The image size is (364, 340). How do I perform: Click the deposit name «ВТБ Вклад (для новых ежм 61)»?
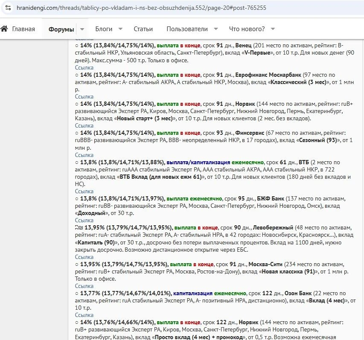[160, 177]
